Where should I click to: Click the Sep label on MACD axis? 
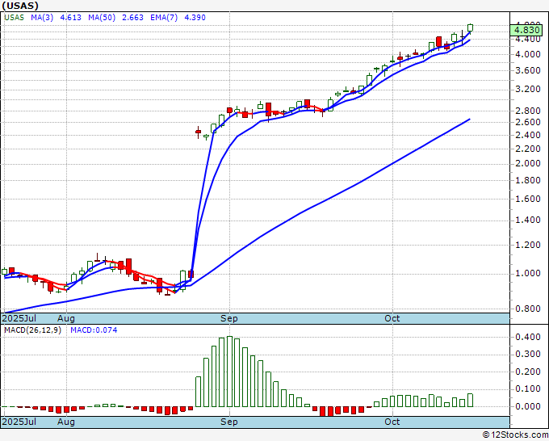tap(229, 422)
